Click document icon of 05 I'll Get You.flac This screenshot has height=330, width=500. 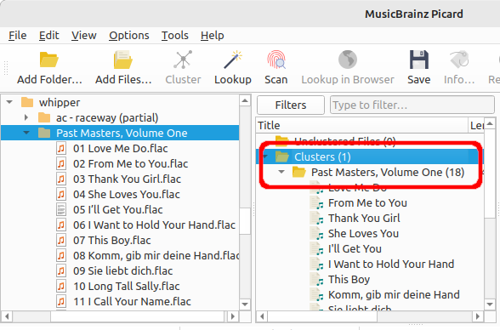(61, 209)
